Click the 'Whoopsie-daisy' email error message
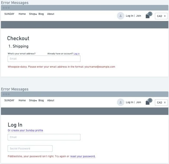Image resolution: width=169 pixels, height=164 pixels. [61, 67]
